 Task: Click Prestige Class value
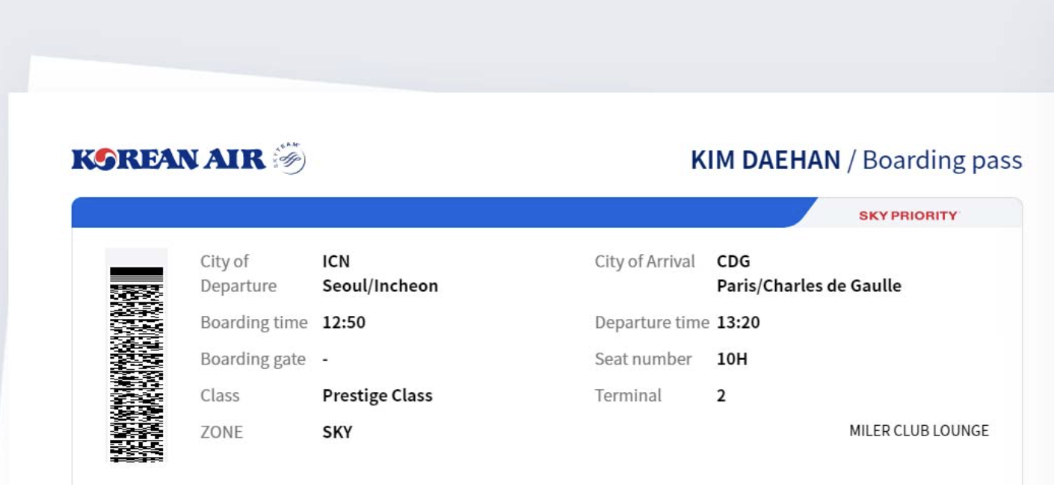click(x=377, y=396)
